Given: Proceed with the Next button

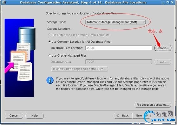Looking at the screenshot, I should tap(141, 116).
